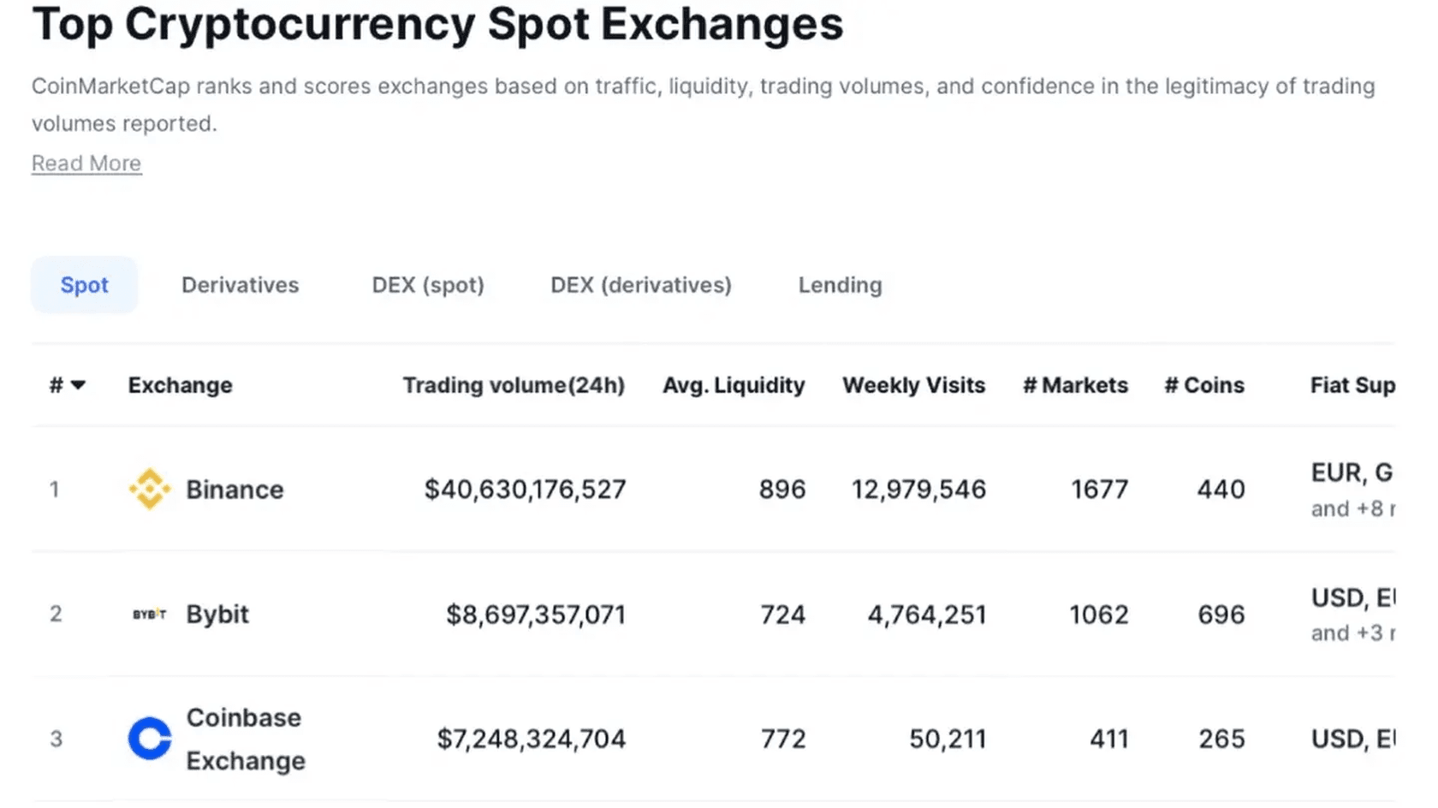Click the Coinbase Exchange logo

(149, 738)
